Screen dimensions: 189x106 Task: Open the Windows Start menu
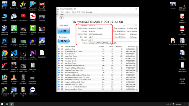pos(2,104)
